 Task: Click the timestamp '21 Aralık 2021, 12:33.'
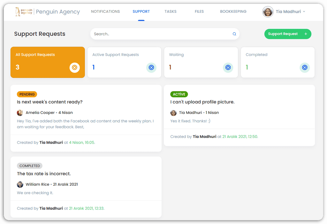[87, 208]
